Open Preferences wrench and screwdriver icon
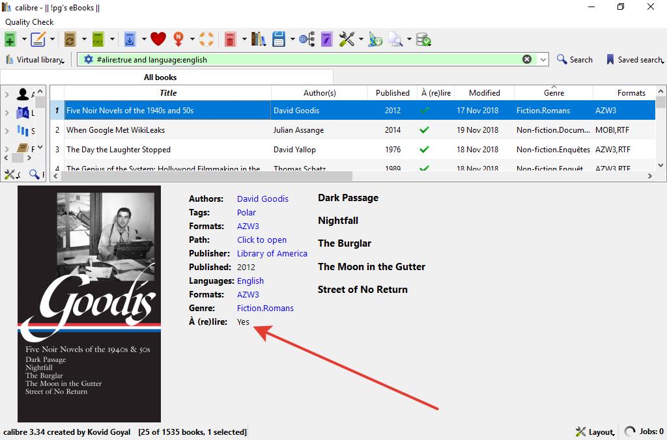667x440 pixels. click(x=347, y=40)
